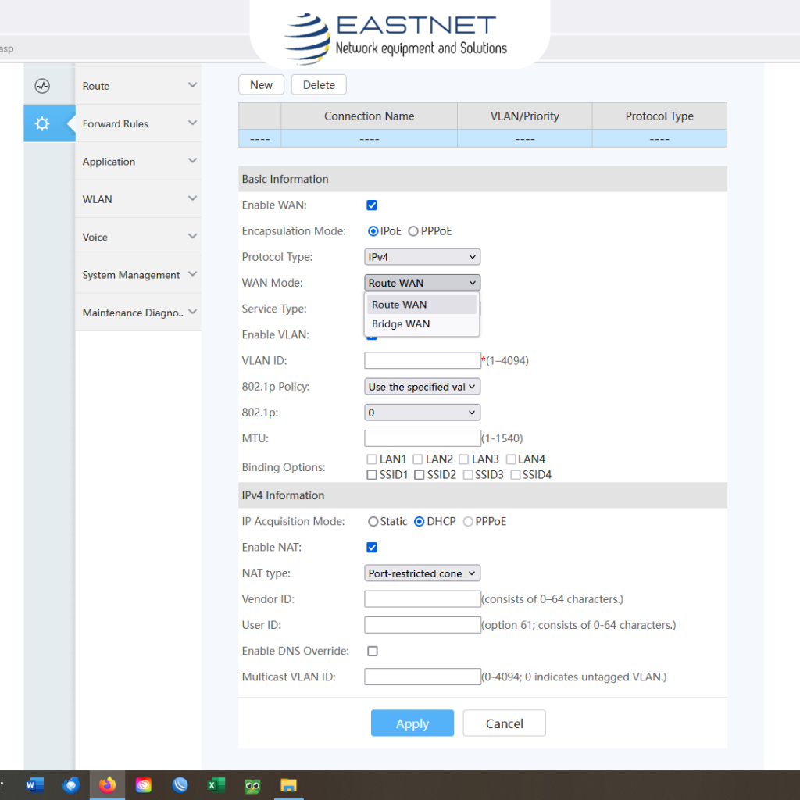Open Thunderbird mail from the taskbar
This screenshot has height=800, width=800.
click(x=71, y=785)
